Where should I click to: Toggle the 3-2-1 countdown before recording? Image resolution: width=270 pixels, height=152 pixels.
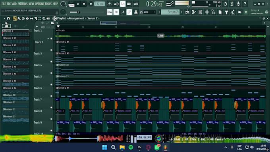click(123, 4)
